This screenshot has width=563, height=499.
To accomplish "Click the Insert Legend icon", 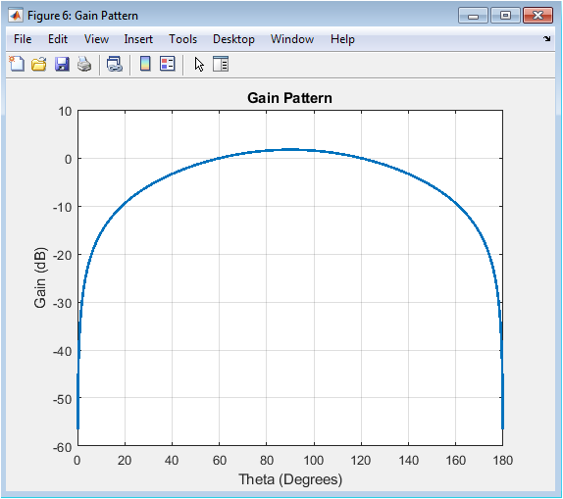I will (168, 64).
